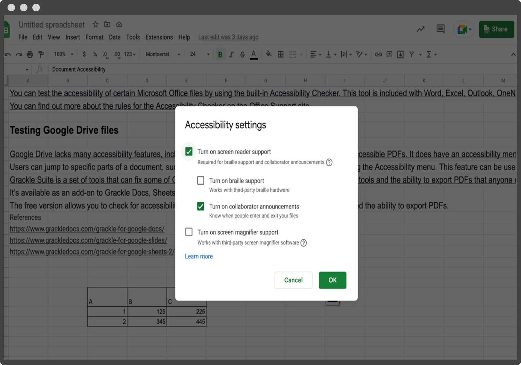Click the create filter icon
Image resolution: width=521 pixels, height=365 pixels.
412,54
